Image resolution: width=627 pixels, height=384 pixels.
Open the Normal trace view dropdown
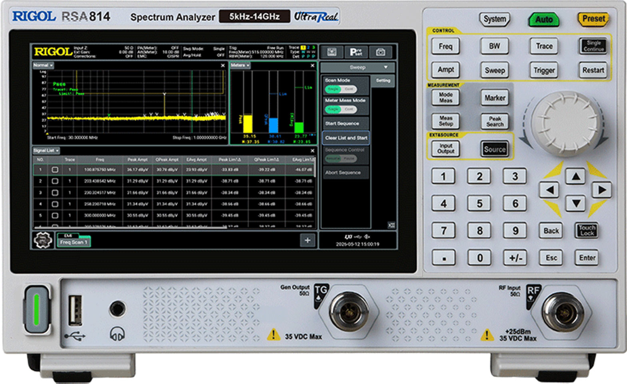(43, 65)
